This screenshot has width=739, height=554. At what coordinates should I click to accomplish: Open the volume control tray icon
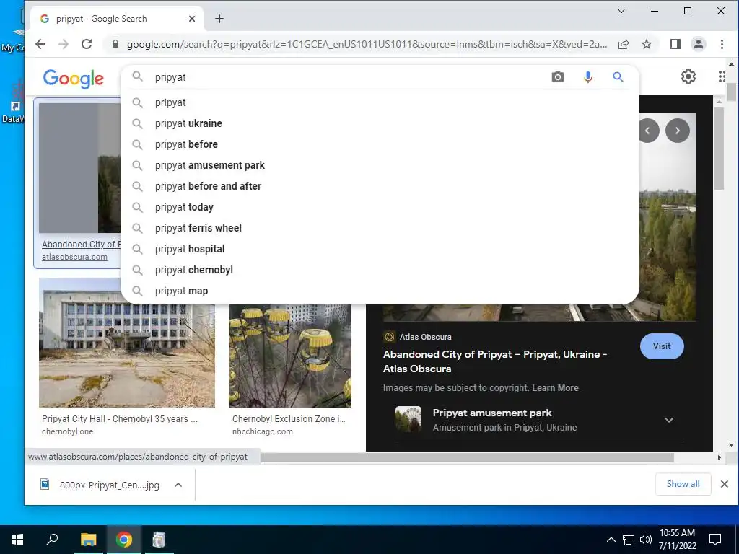(646, 540)
